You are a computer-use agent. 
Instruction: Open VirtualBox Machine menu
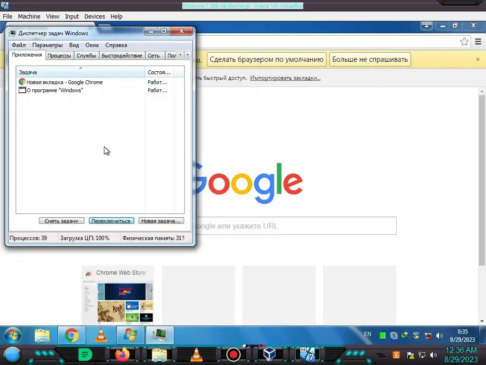pos(29,17)
